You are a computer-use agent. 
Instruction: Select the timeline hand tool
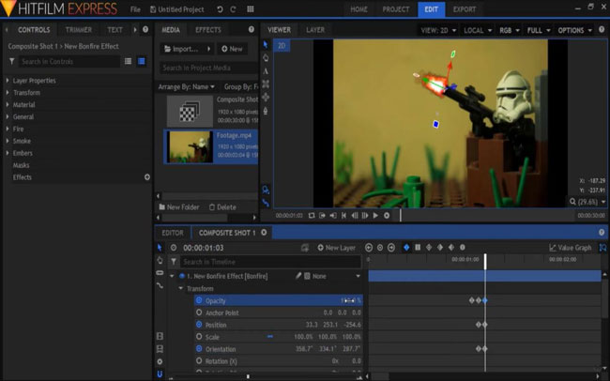pos(160,260)
